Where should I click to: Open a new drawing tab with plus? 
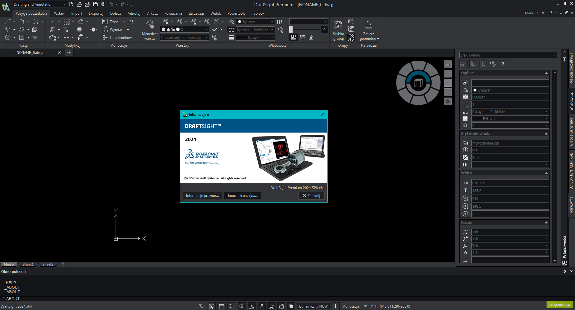click(69, 52)
